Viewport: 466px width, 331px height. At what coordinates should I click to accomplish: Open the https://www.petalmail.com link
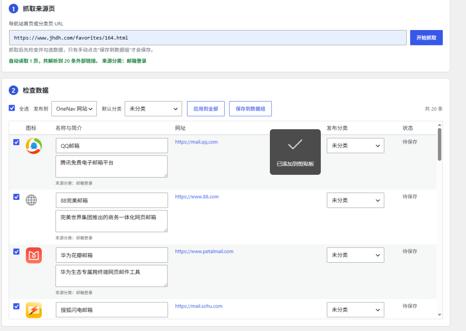click(x=204, y=252)
